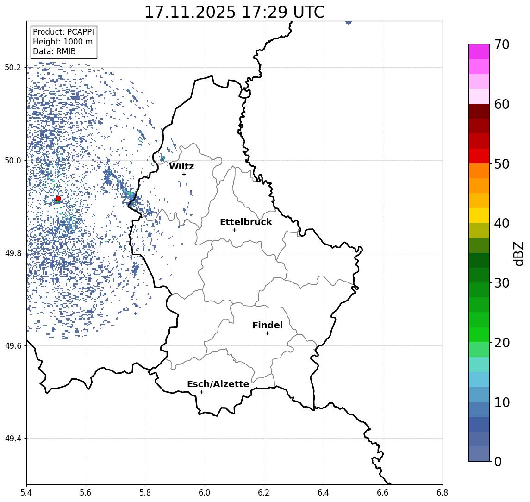Click the small radar echo at top edge
The width and height of the screenshot is (530, 502).
pos(349,22)
